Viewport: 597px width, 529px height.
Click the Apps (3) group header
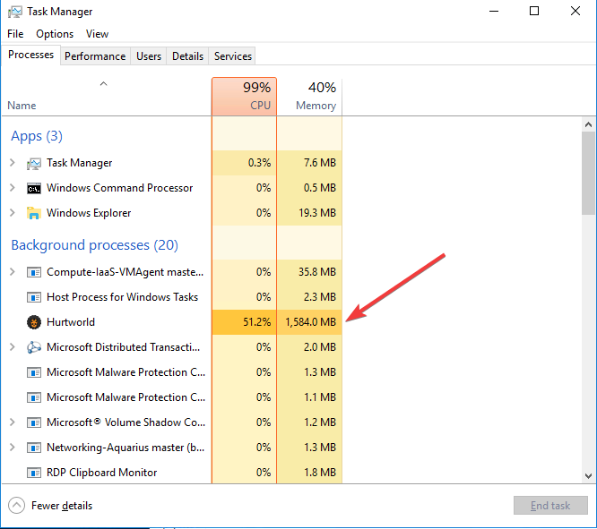point(37,136)
